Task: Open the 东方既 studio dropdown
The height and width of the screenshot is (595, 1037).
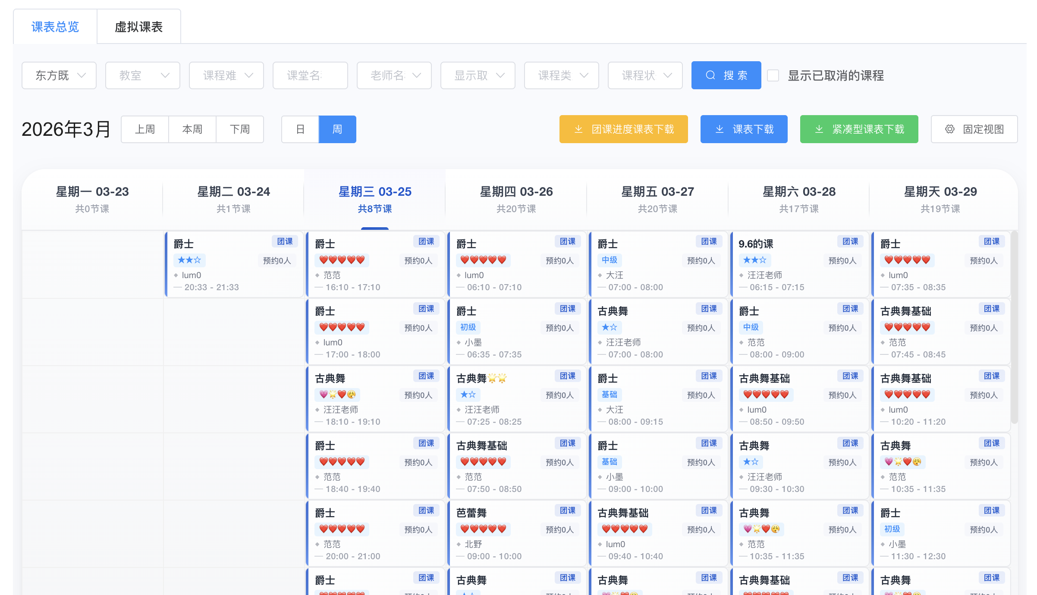Action: tap(59, 75)
